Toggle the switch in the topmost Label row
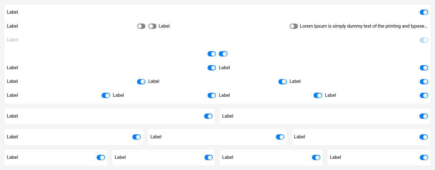The image size is (435, 170). tap(424, 12)
